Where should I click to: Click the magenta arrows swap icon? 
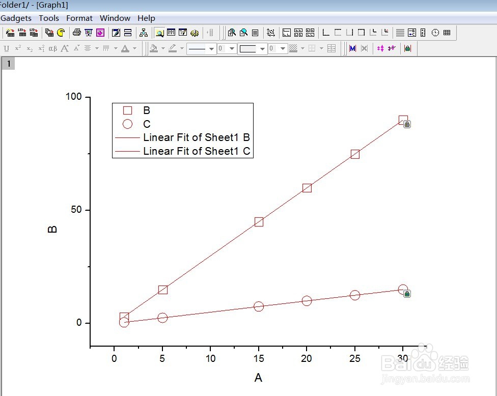coord(380,48)
